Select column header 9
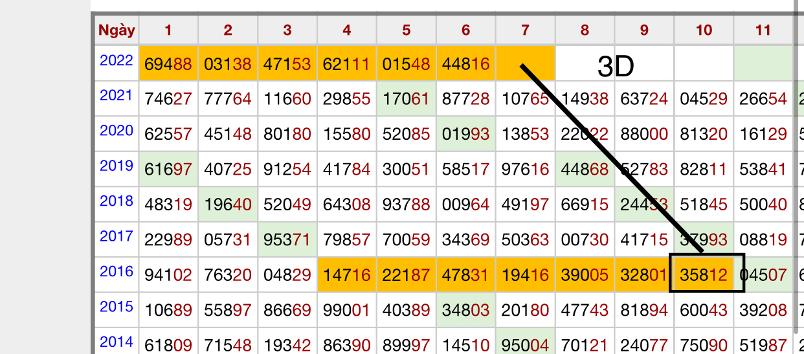 [645, 30]
